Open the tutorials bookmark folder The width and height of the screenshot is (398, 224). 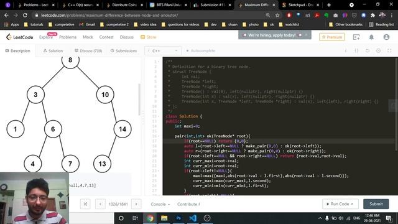pyautogui.click(x=34, y=24)
